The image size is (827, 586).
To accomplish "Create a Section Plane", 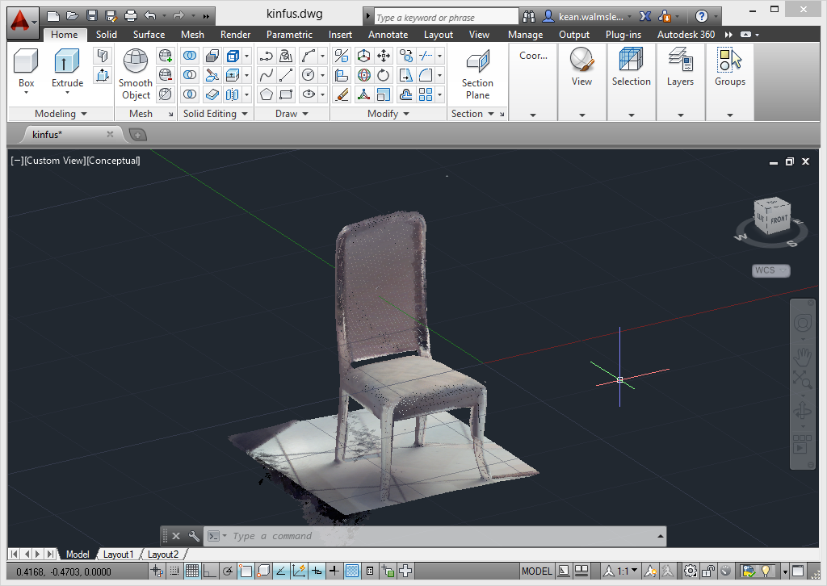I will pyautogui.click(x=477, y=63).
